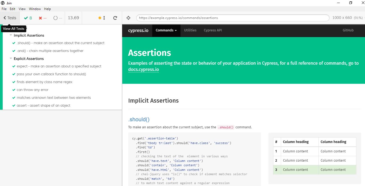Open the Selector Playground crosshair tool

click(x=128, y=18)
